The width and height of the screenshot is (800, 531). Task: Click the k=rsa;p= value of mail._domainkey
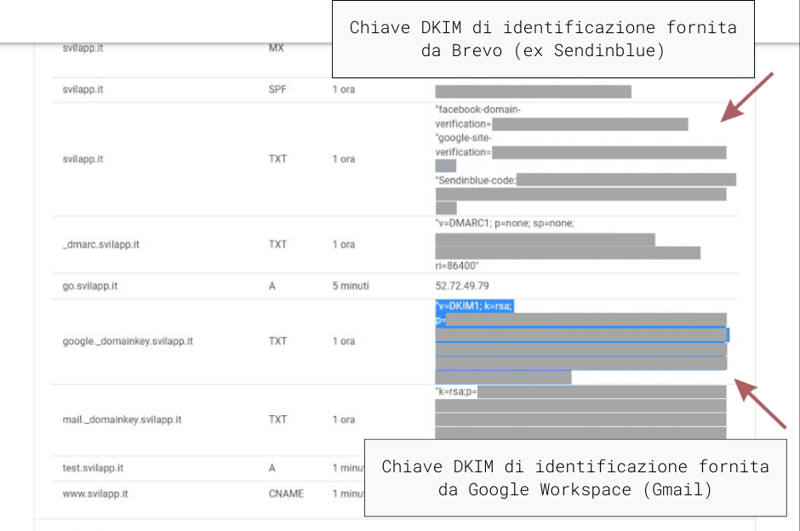point(456,392)
